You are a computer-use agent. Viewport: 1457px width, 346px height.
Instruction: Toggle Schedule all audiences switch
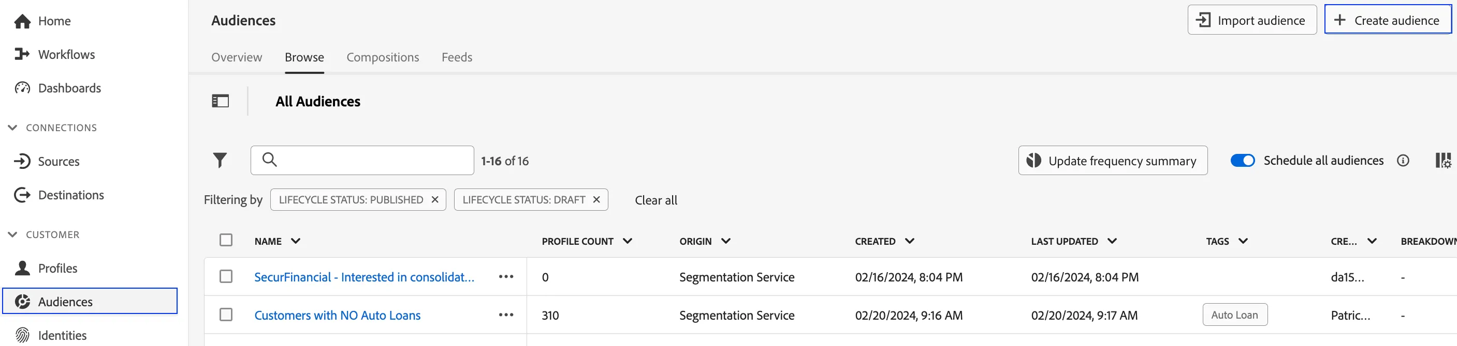pos(1243,161)
